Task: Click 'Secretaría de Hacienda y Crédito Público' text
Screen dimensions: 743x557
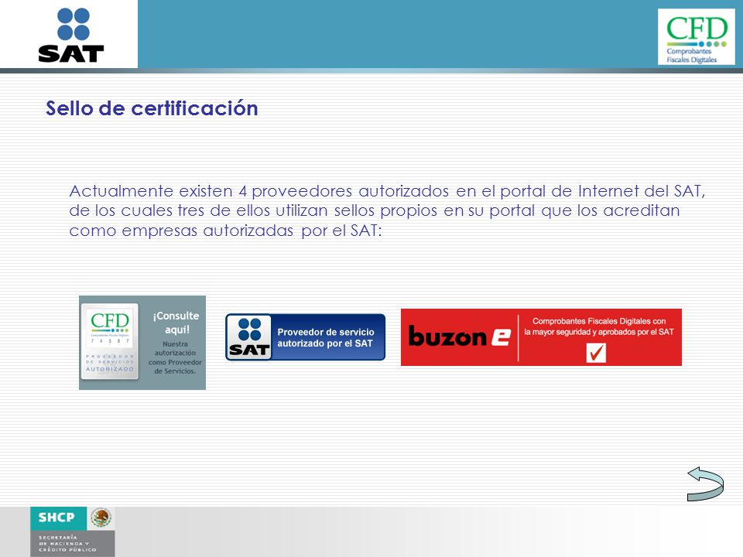Action: click(x=67, y=543)
